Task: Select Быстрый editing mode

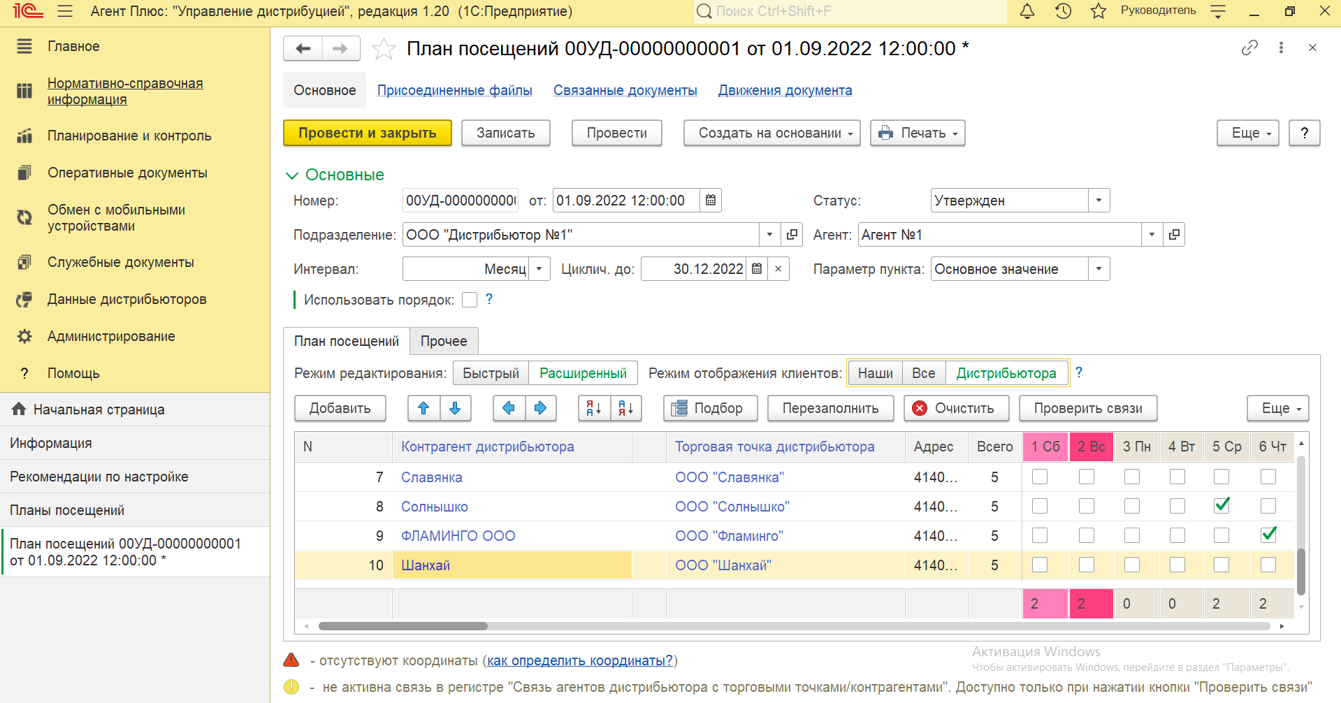Action: (x=491, y=373)
